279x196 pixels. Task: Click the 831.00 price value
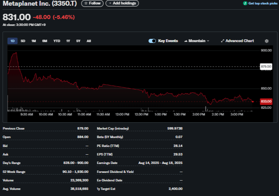17,17
